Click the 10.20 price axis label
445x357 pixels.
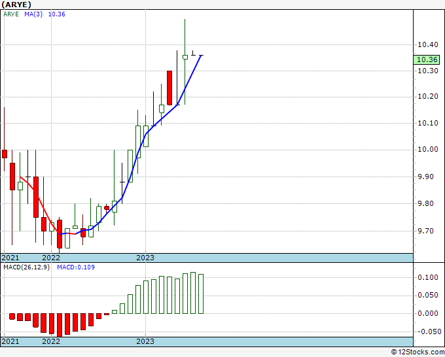pos(428,97)
